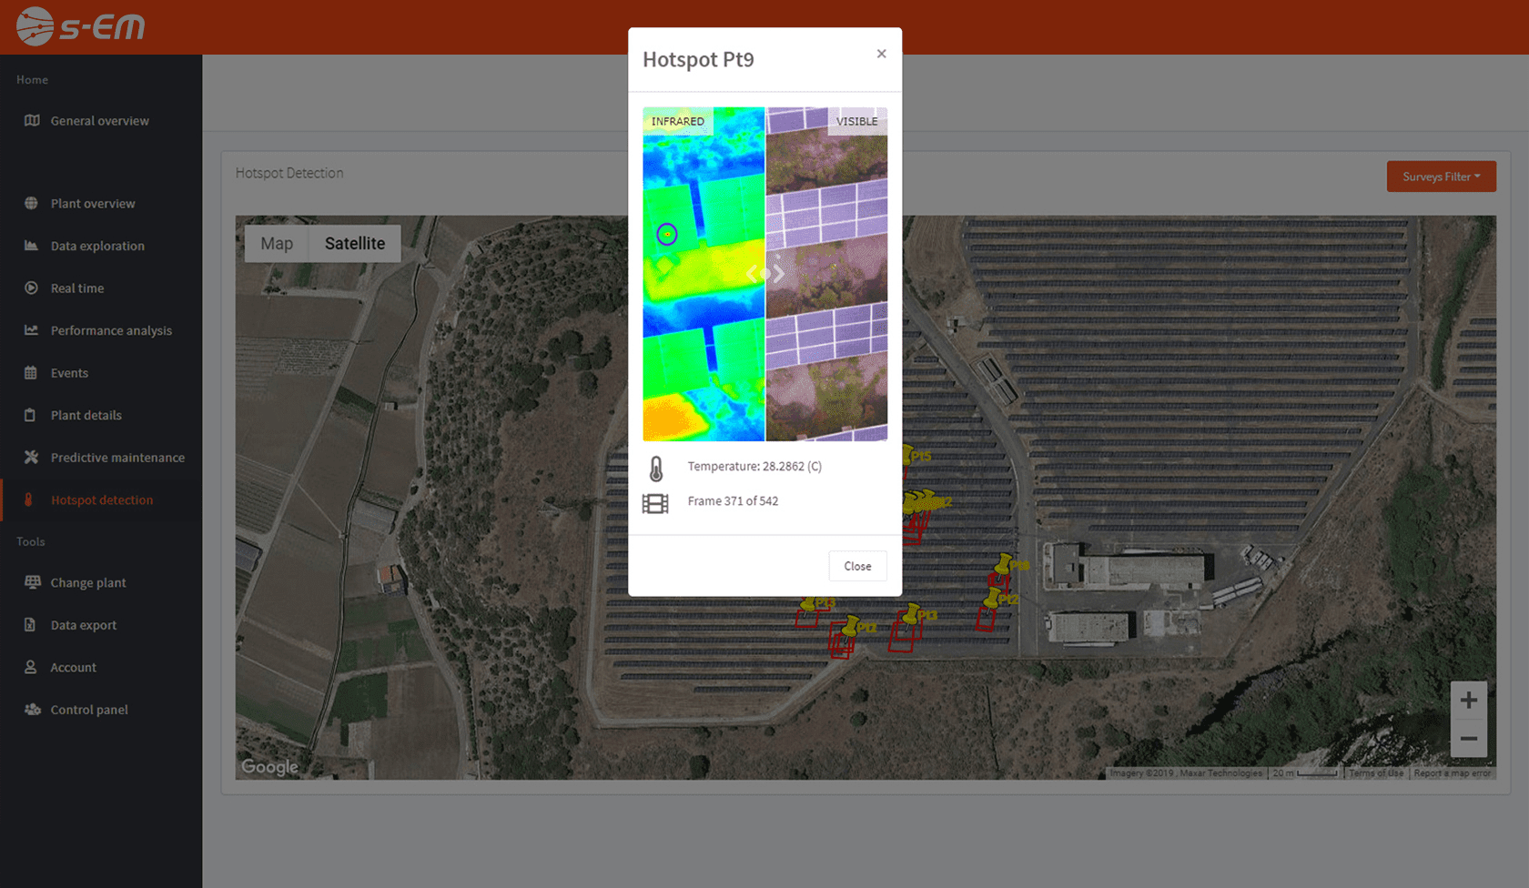Click the tools icon for Predictive maintenance
Image resolution: width=1529 pixels, height=888 pixels.
[32, 457]
